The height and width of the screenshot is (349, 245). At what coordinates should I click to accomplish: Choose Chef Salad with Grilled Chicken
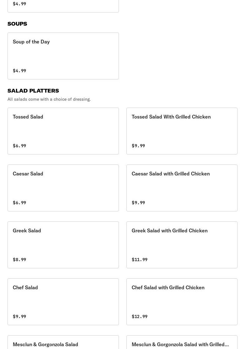coord(182,301)
